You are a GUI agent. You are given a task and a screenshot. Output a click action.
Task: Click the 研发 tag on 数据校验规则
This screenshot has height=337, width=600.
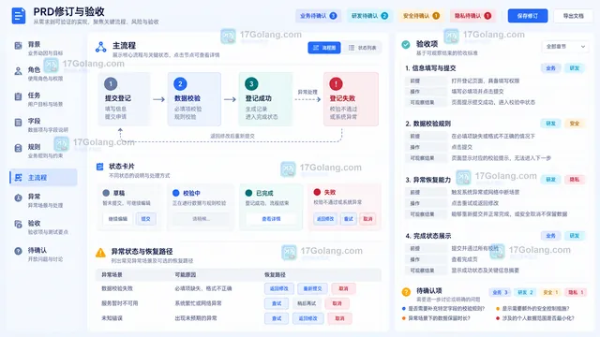pyautogui.click(x=550, y=124)
